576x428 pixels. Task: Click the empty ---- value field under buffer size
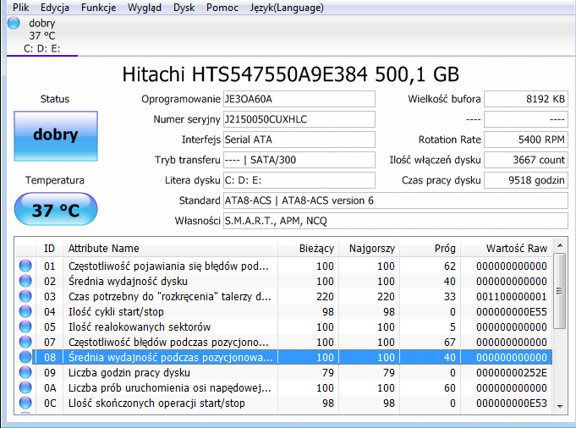click(x=526, y=119)
